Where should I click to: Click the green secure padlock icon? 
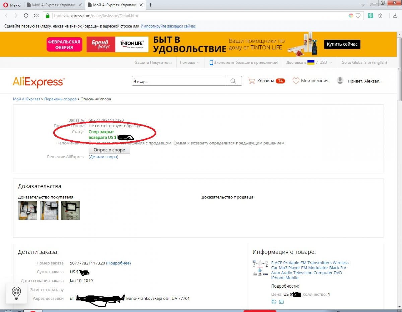pos(48,16)
